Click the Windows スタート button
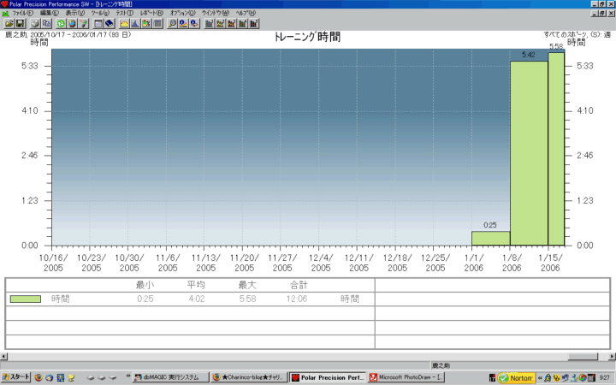616x385 pixels. tap(16, 376)
